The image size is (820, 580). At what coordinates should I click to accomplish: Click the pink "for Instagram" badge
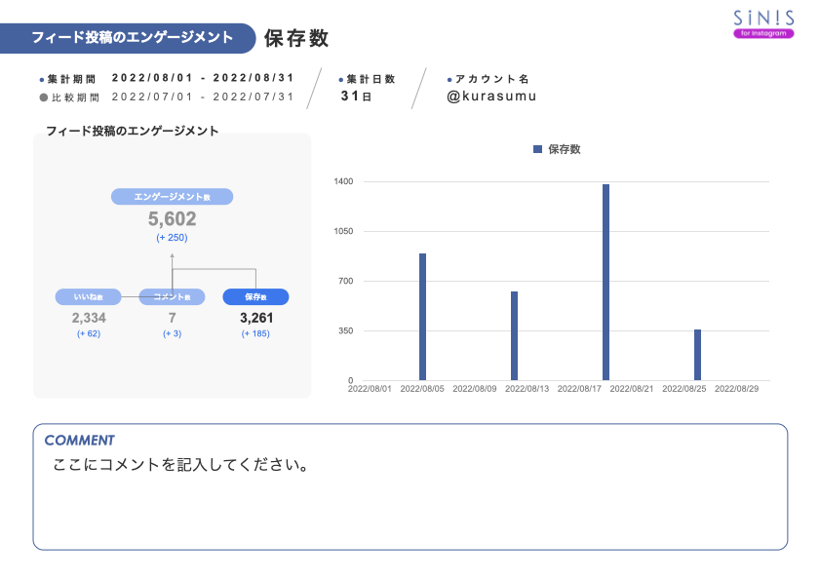pos(765,32)
